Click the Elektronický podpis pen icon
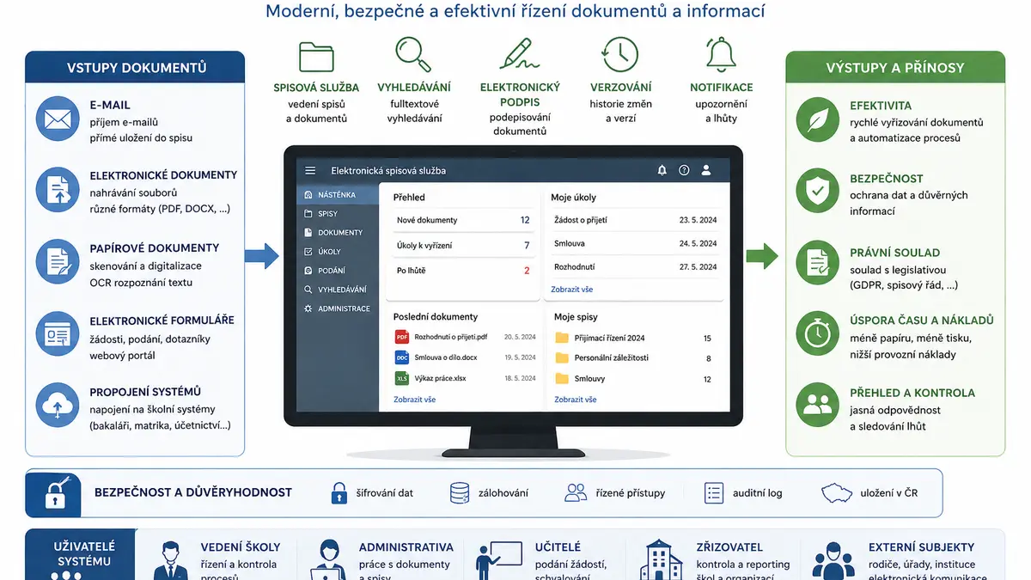Screen dimensions: 1031x580 point(519,54)
